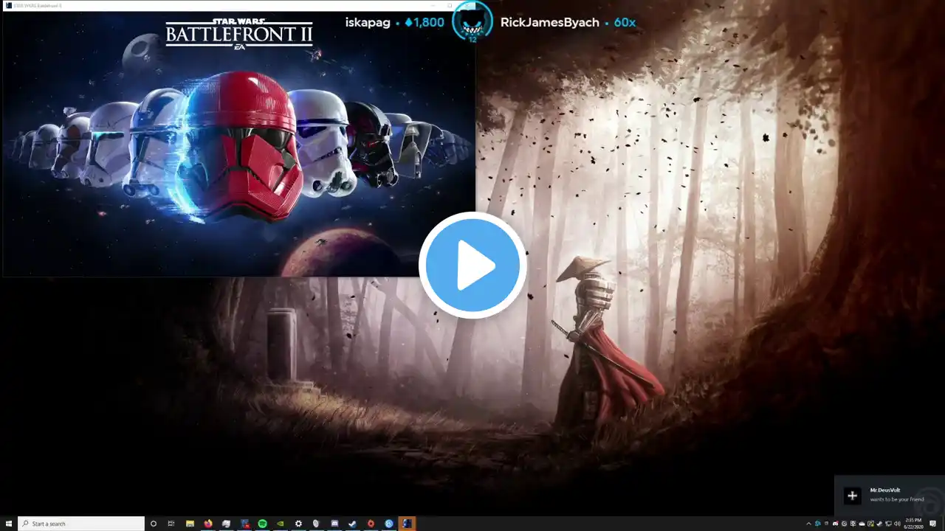Click the RickJamesByach username label
Image resolution: width=945 pixels, height=531 pixels.
(549, 22)
